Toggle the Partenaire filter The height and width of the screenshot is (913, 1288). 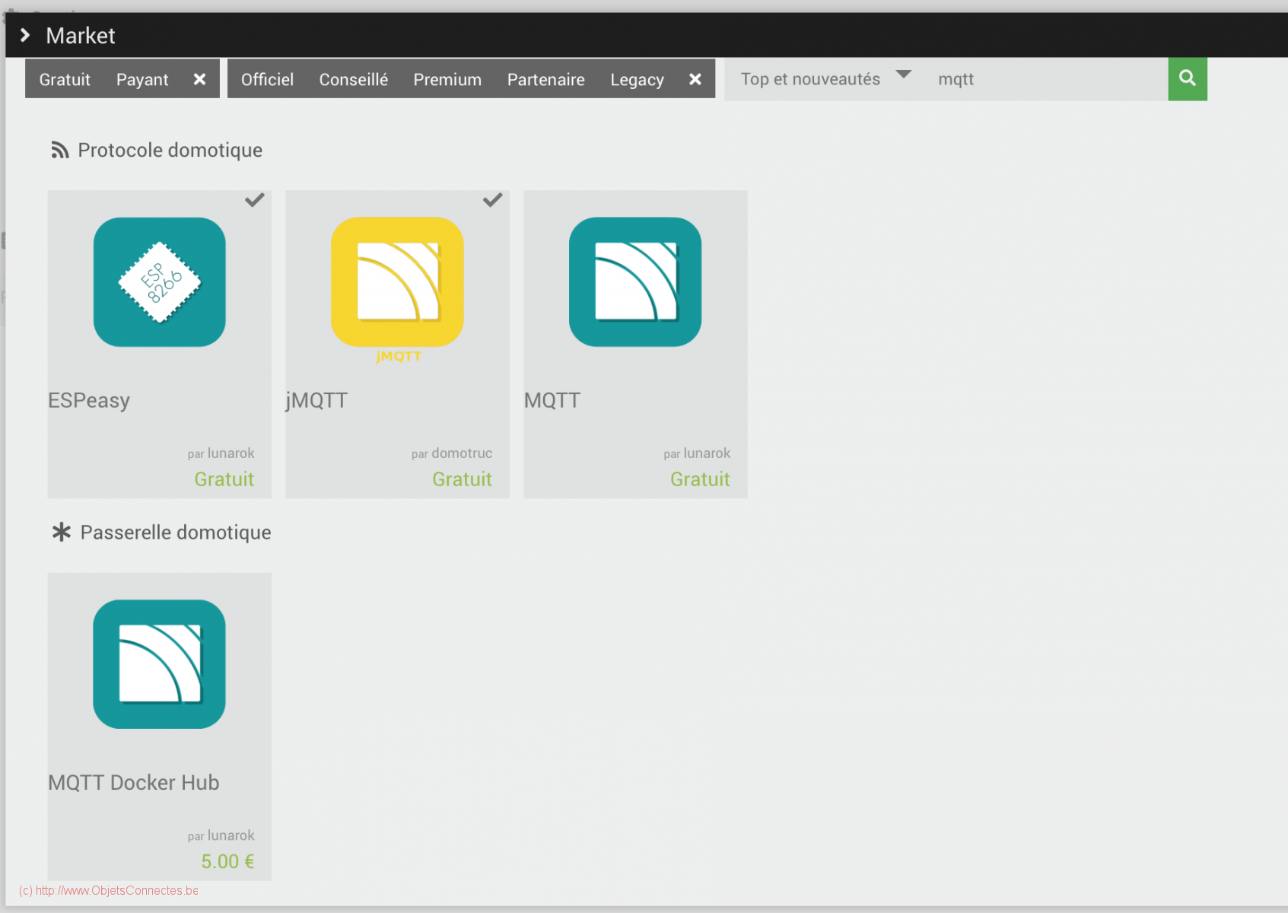546,79
